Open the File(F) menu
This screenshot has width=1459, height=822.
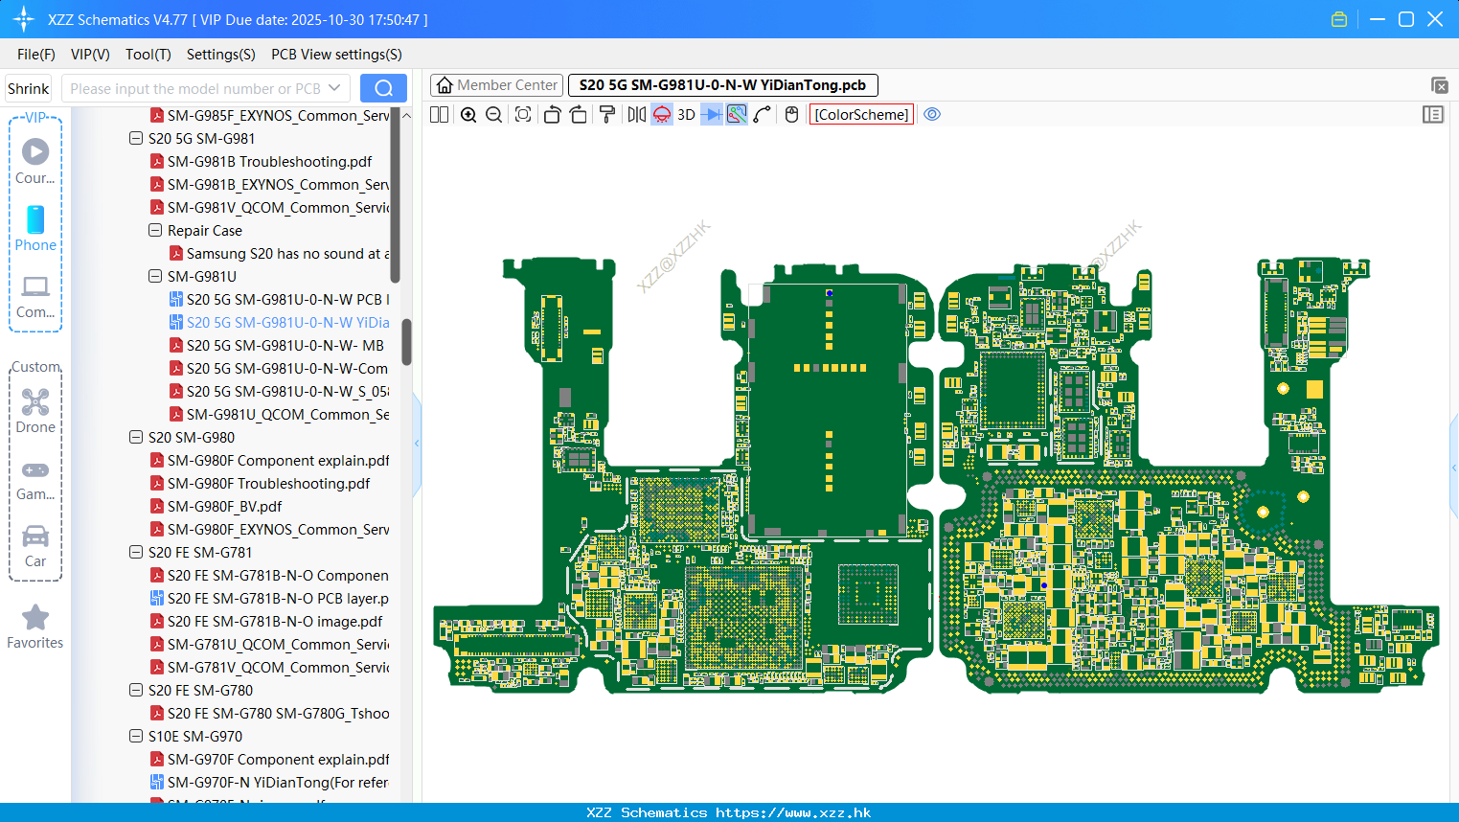[36, 55]
